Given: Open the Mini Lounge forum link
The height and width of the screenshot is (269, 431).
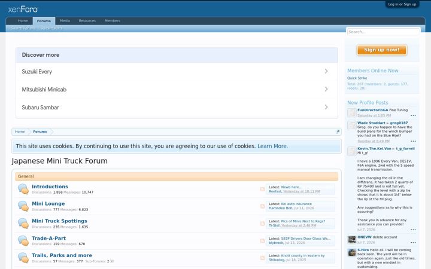Looking at the screenshot, I should point(48,204).
